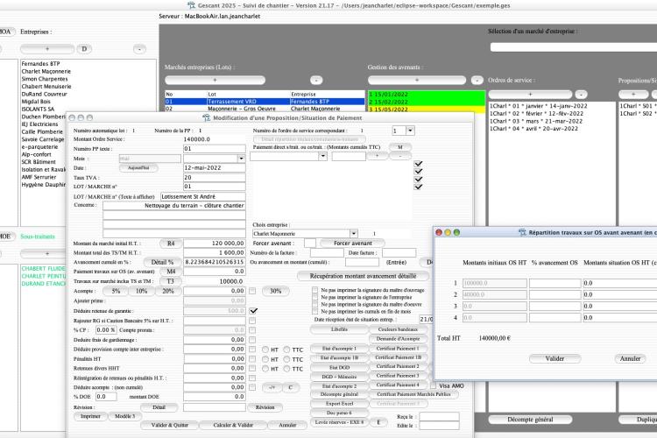Click Détail % button for Avancement cumulé
The width and height of the screenshot is (657, 438).
162,262
